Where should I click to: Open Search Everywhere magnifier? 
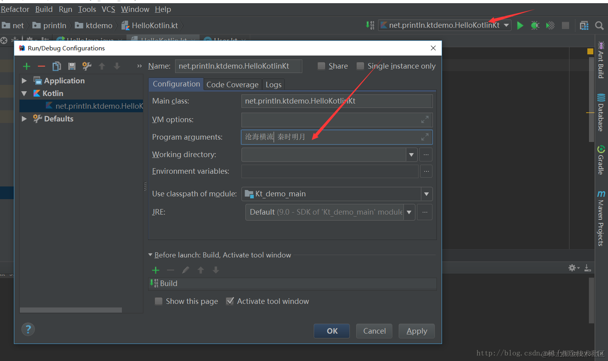(x=599, y=26)
